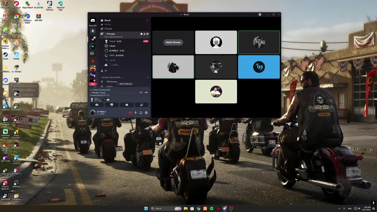Click the bell icon under Read All
377x212 pixels.
point(93,31)
